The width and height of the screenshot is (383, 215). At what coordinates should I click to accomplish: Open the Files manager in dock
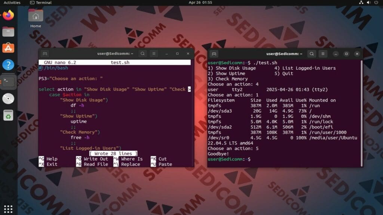[8, 32]
